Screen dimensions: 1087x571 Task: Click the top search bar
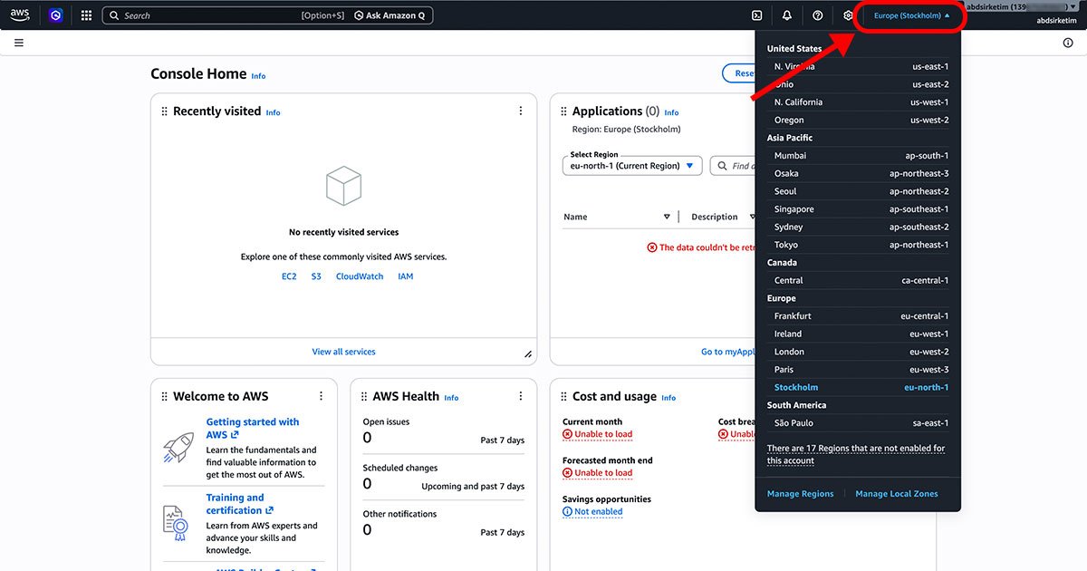click(x=267, y=15)
